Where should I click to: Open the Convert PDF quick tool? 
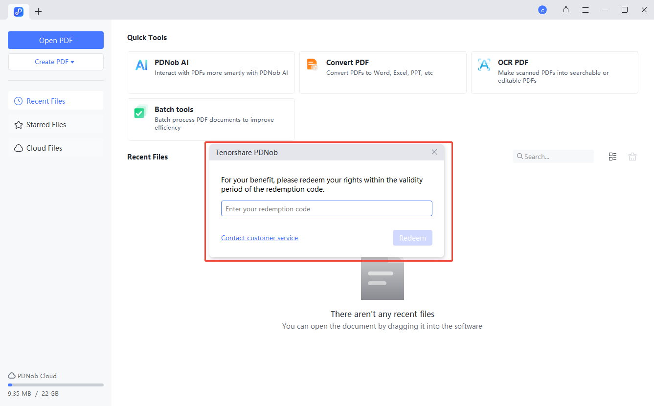[x=383, y=72]
